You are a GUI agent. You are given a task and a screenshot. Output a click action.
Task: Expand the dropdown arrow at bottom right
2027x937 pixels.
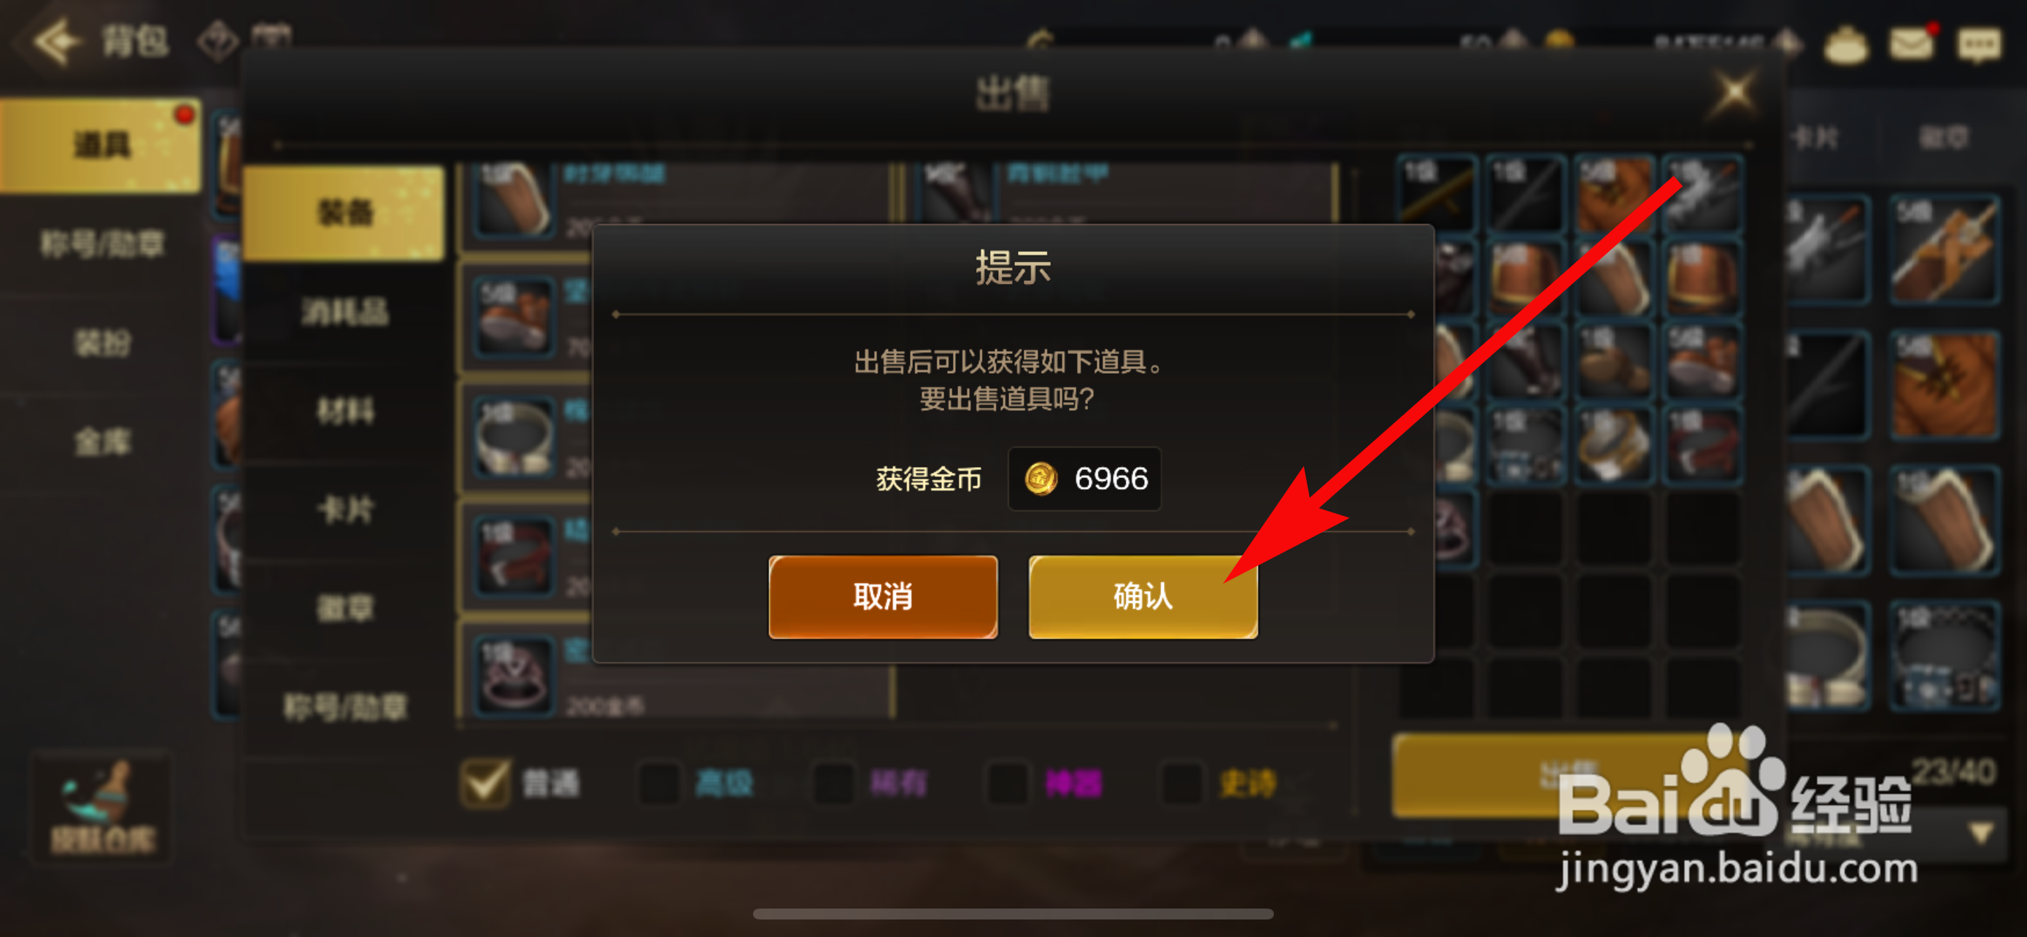point(1980,833)
